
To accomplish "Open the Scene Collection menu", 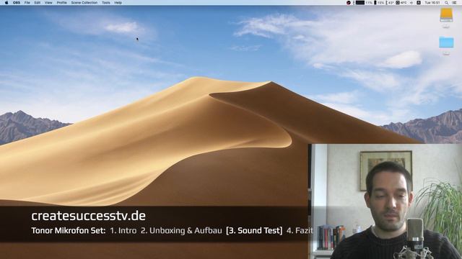I will pos(84,3).
